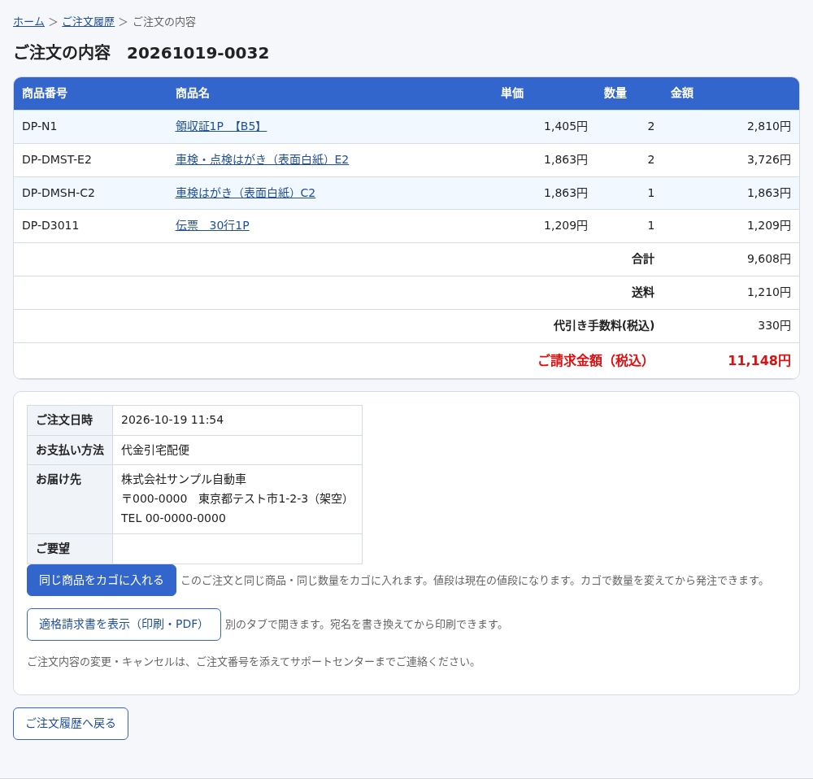This screenshot has height=779, width=813.
Task: Select unit price 1,405円
Action: (x=566, y=126)
